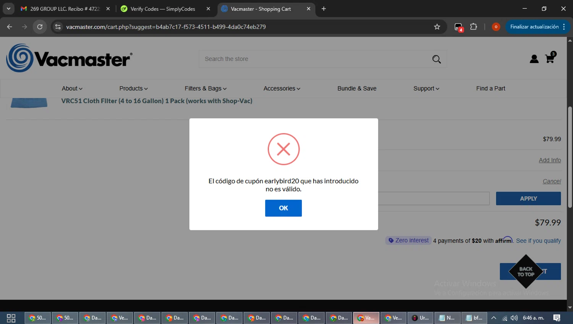Click the Vacmaster logo
The image size is (573, 324).
(69, 58)
